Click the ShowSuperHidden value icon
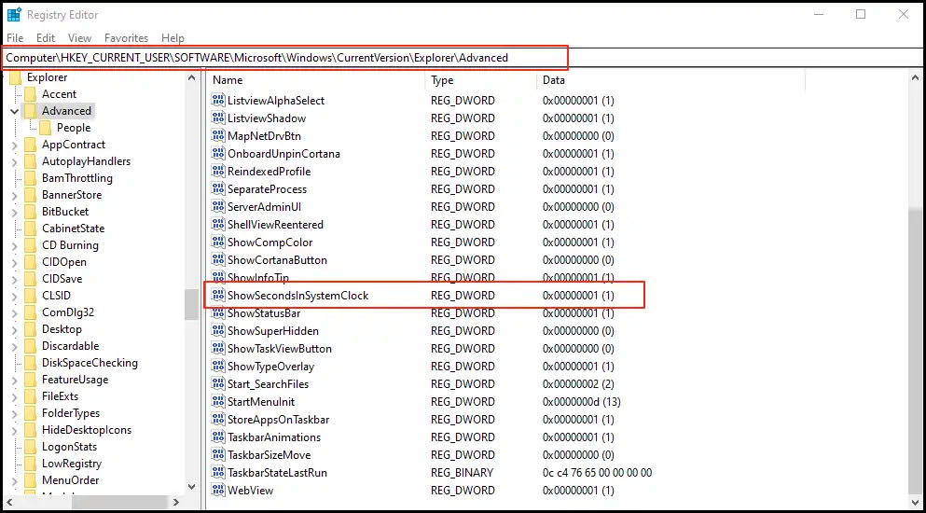The height and width of the screenshot is (513, 926). [x=218, y=331]
